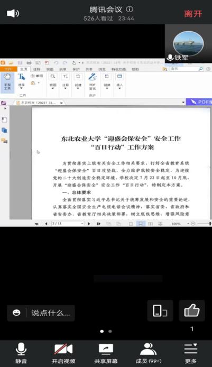Open meeting info circle icon
The width and height of the screenshot is (212, 367).
[130, 9]
